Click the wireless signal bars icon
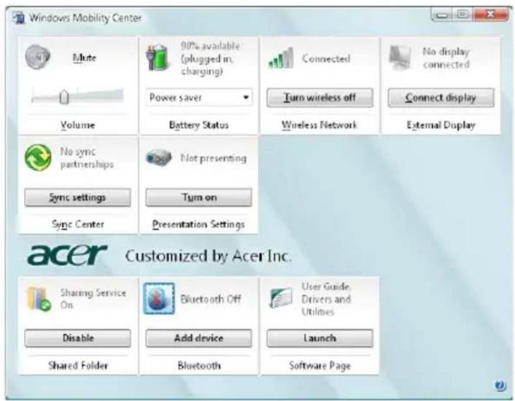 click(x=280, y=59)
